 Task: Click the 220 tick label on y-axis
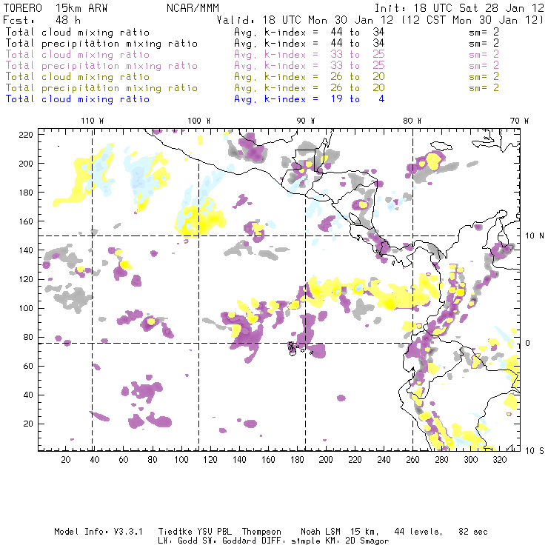pos(26,135)
